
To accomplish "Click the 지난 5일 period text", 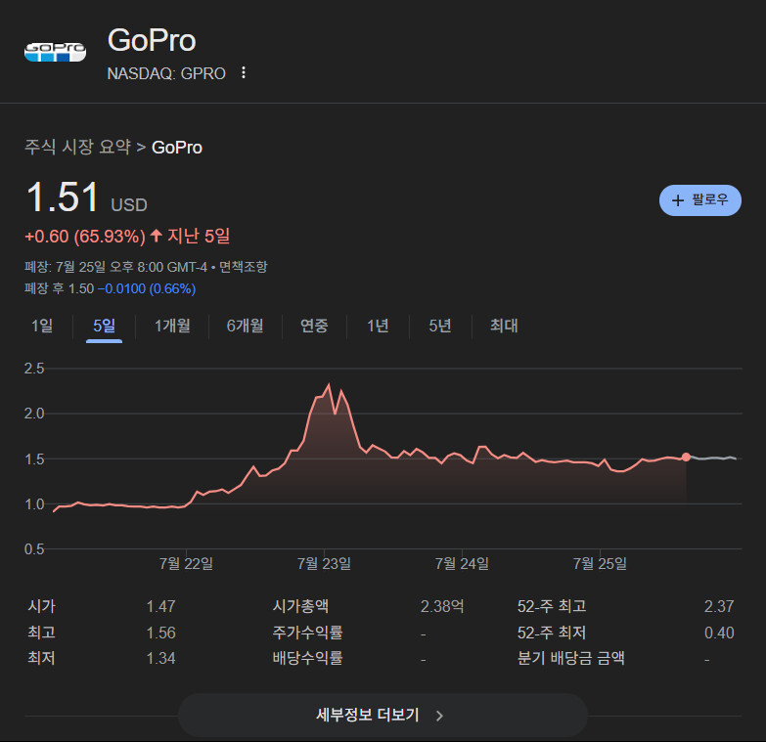I will (199, 237).
